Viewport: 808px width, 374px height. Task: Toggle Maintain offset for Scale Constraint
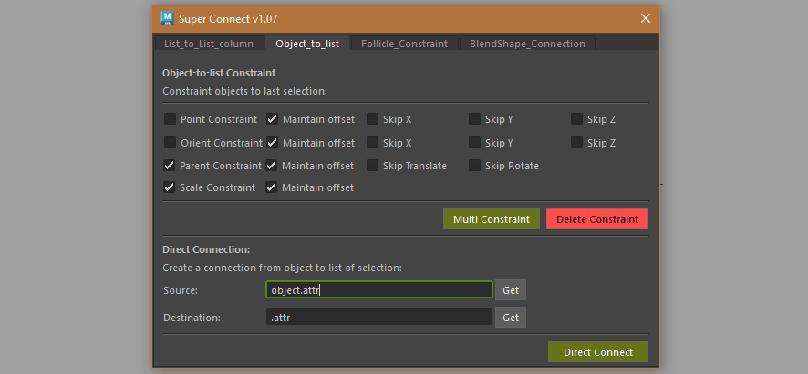tap(273, 187)
